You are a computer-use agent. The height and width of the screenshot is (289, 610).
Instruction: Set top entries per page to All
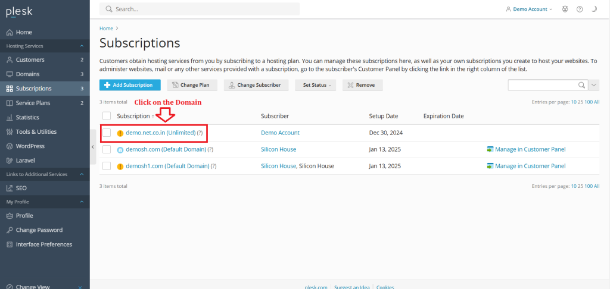(x=597, y=102)
